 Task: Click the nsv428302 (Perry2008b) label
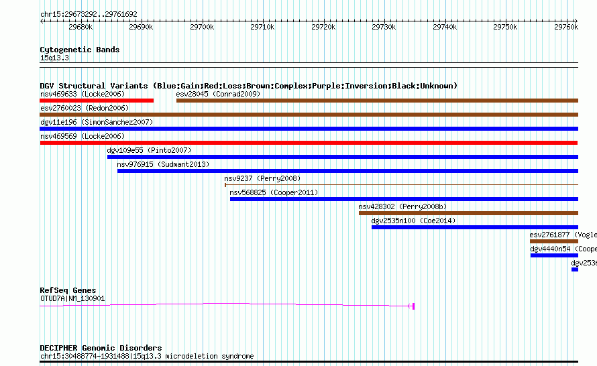(x=402, y=206)
